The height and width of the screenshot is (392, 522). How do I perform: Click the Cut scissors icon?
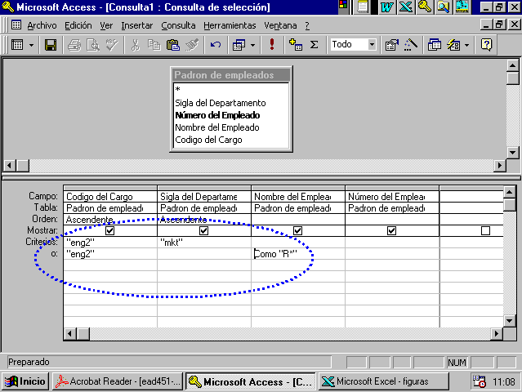tap(135, 45)
